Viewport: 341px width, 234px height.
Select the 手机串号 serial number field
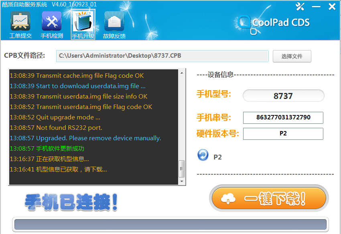[x=283, y=118]
